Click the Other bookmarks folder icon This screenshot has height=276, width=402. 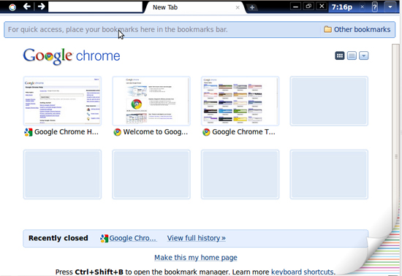tap(327, 29)
